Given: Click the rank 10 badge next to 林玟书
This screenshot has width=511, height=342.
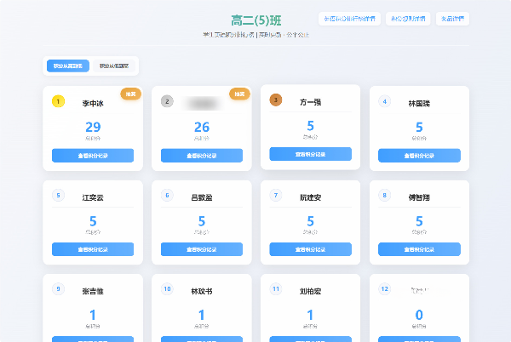Looking at the screenshot, I should click(x=167, y=289).
